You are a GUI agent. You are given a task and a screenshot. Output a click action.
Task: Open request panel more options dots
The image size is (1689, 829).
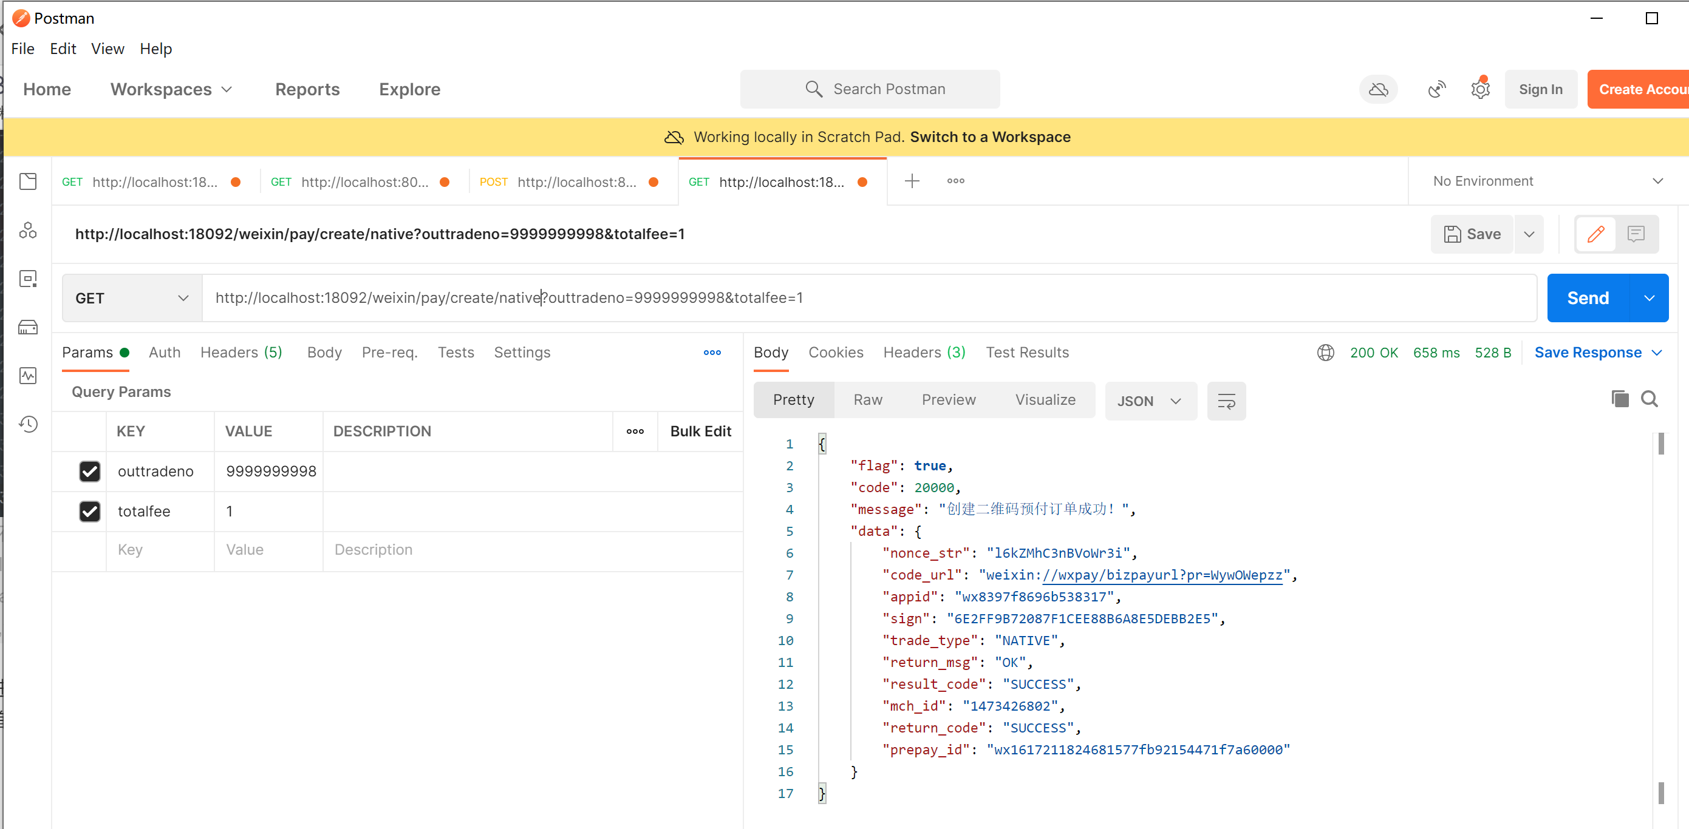pos(712,353)
